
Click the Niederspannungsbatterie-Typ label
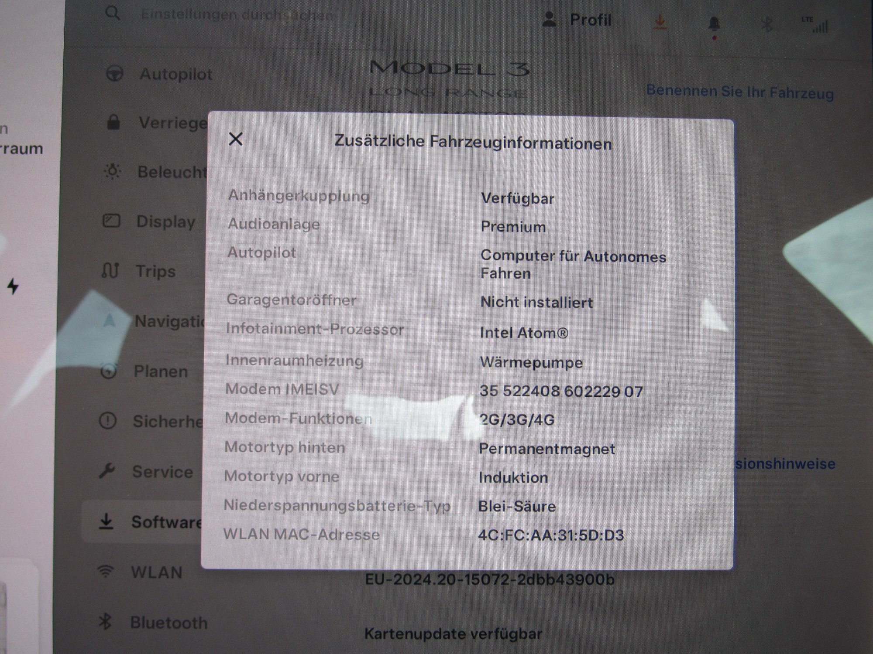(337, 506)
